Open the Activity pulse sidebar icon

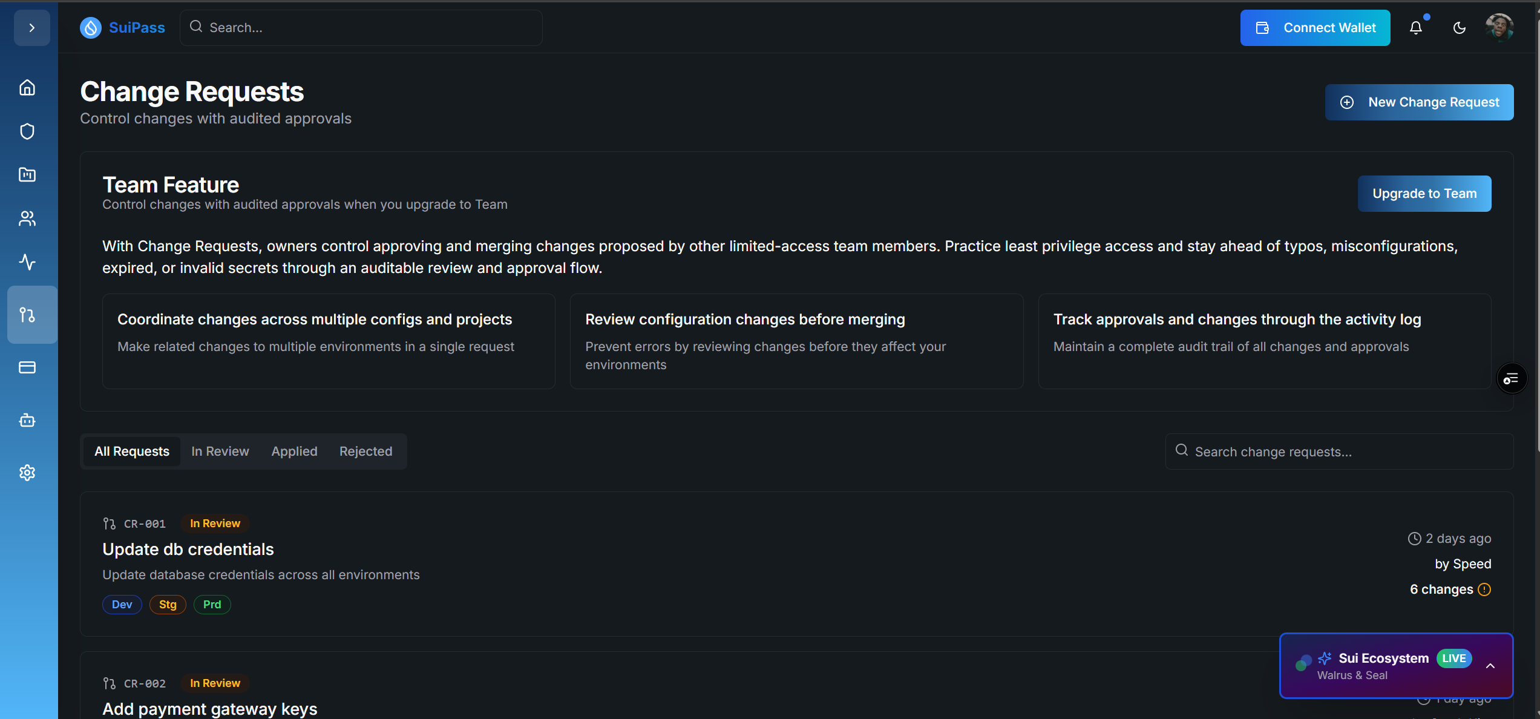pos(27,262)
